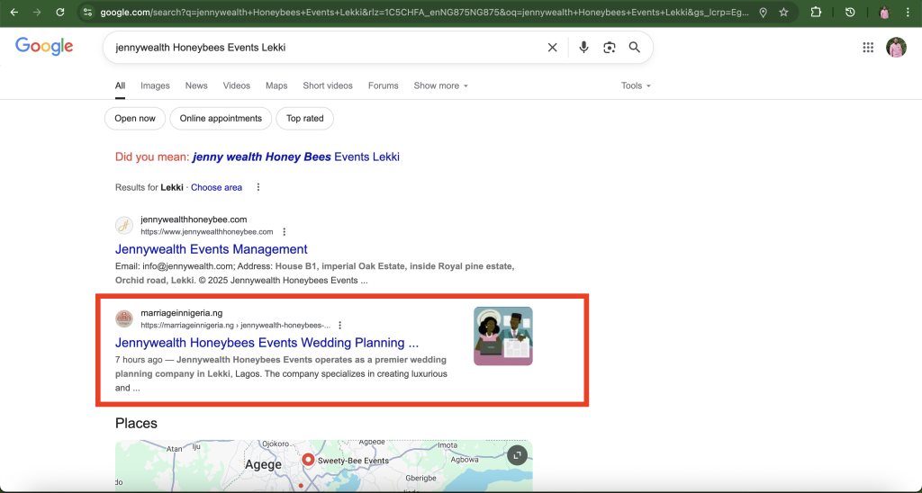Screen dimensions: 922x493
Task: Click the browser forward arrow
Action: tap(37, 13)
